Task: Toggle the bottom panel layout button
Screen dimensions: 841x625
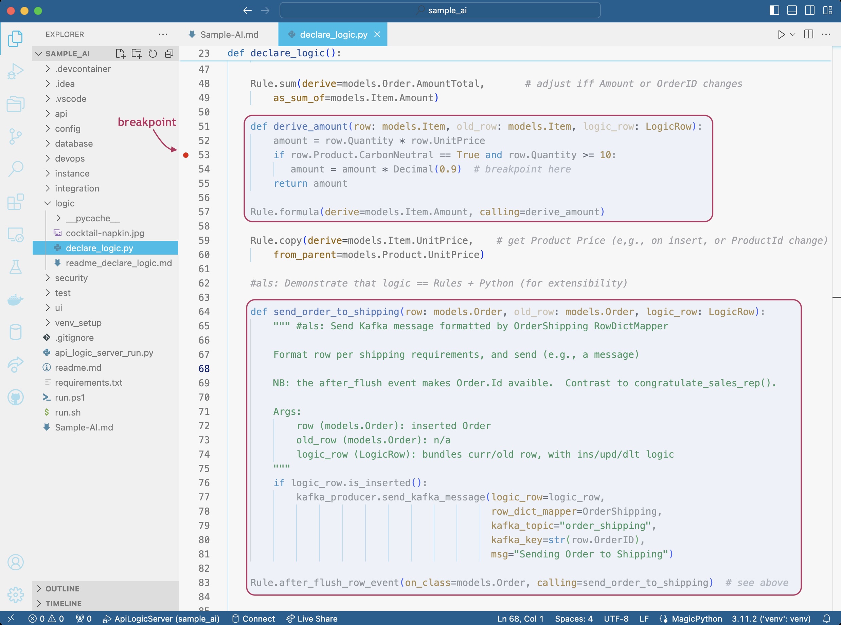Action: pyautogui.click(x=792, y=11)
